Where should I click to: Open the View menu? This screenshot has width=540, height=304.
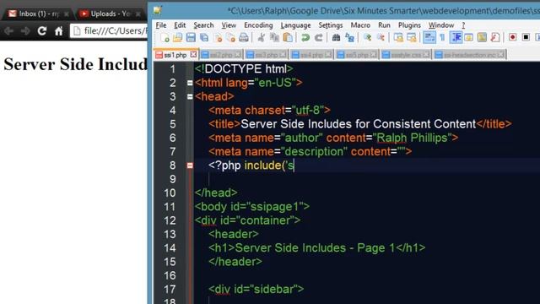(229, 25)
